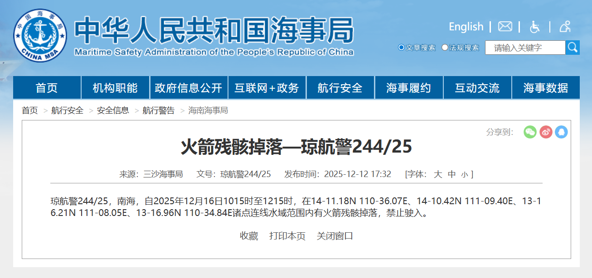Open the 航行安全 navigation menu
Viewport: 592px width, 278px height.
(x=340, y=88)
